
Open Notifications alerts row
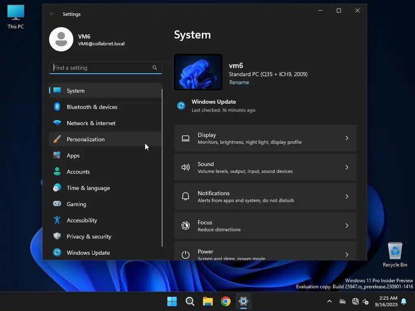tap(265, 196)
